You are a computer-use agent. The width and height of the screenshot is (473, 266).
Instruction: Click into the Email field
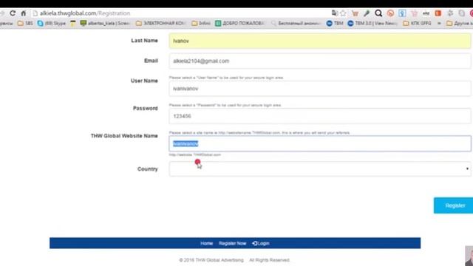click(x=320, y=61)
